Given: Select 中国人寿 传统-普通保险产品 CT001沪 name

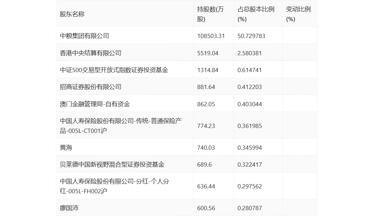Looking at the screenshot, I should 121,126.
